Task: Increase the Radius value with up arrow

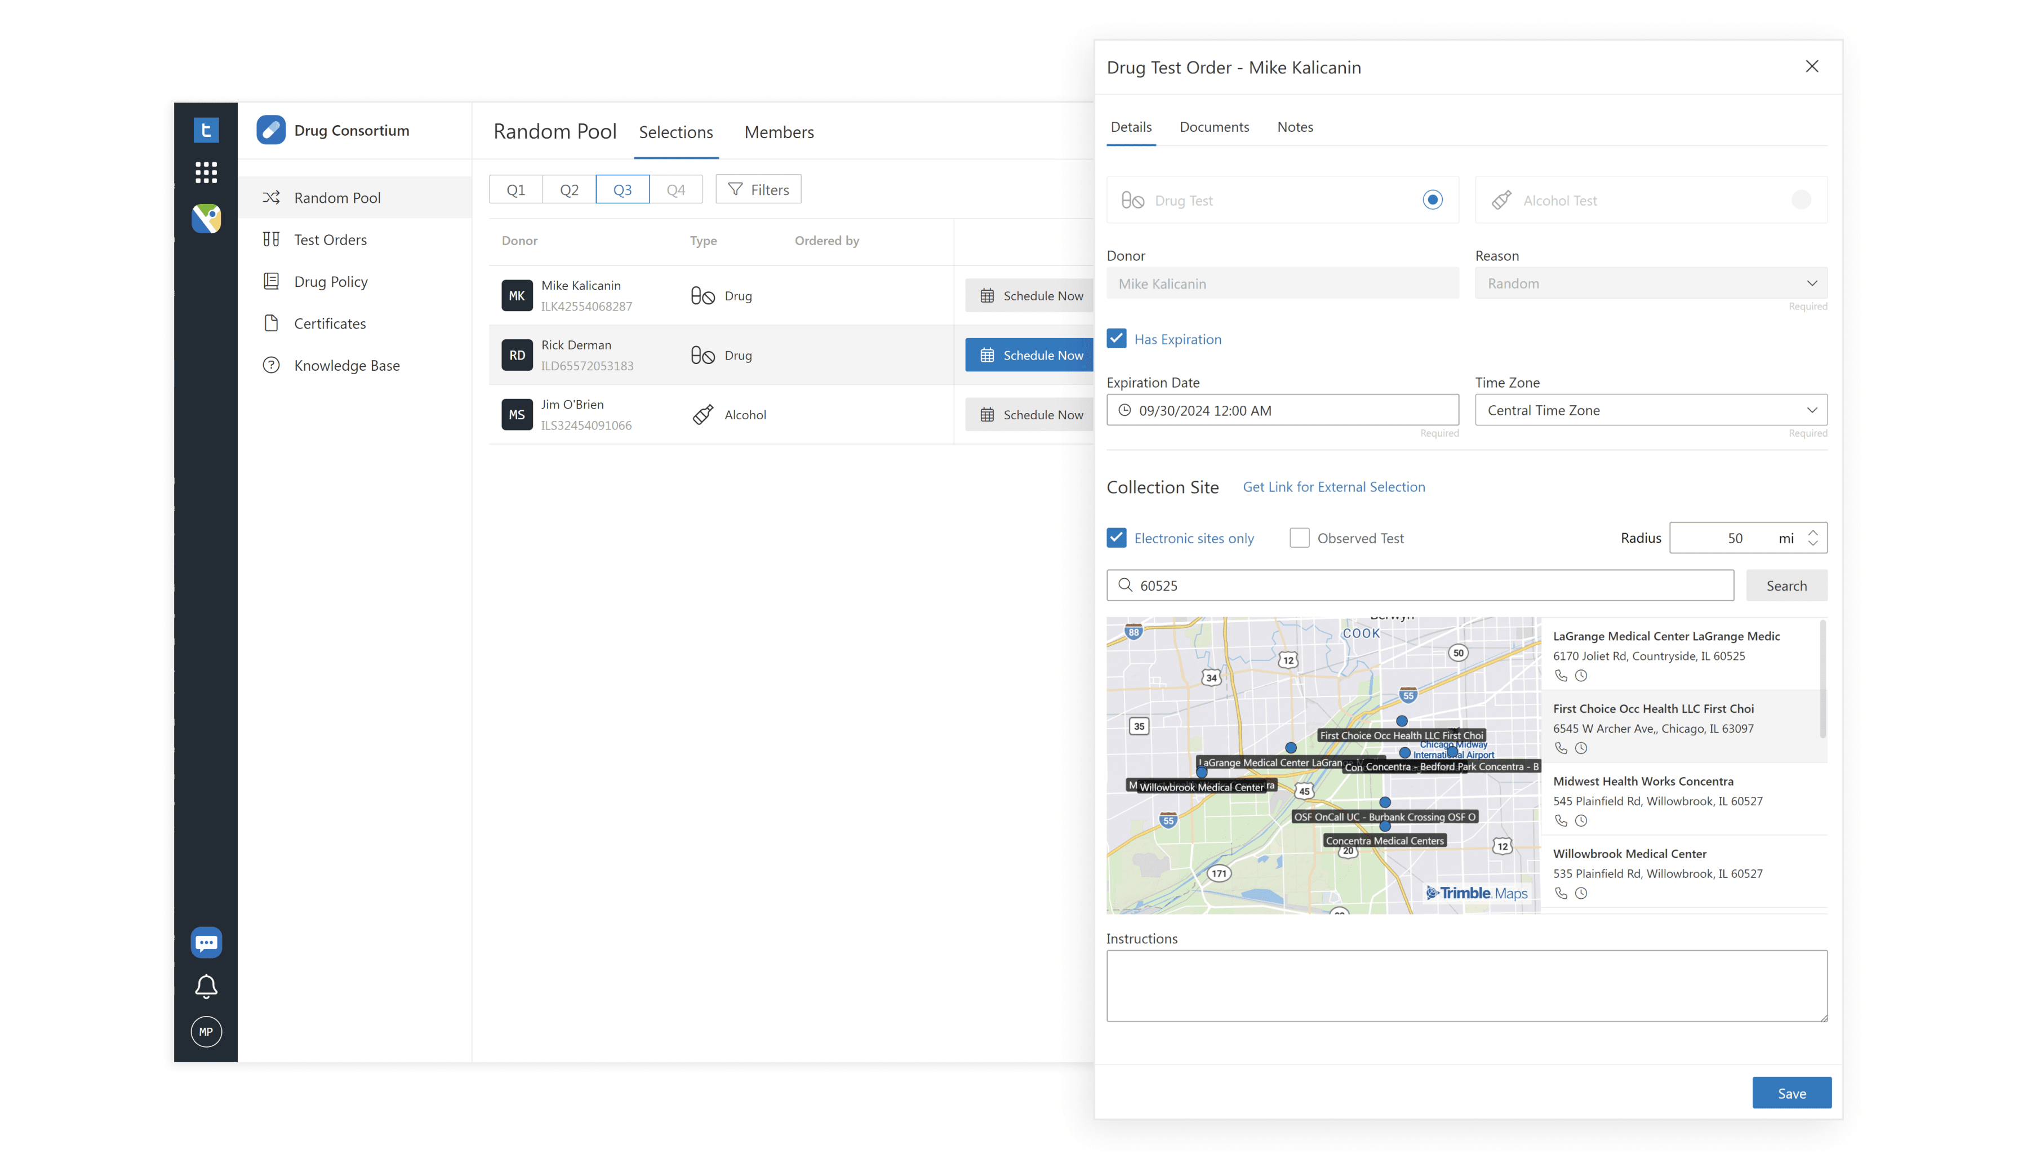Action: click(x=1812, y=532)
